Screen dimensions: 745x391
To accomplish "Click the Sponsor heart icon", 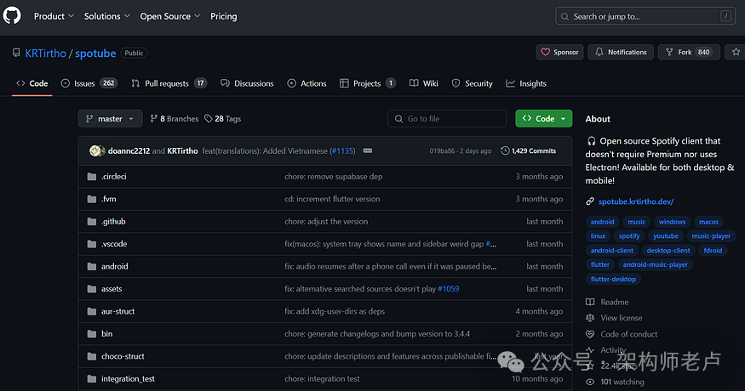I will point(545,53).
